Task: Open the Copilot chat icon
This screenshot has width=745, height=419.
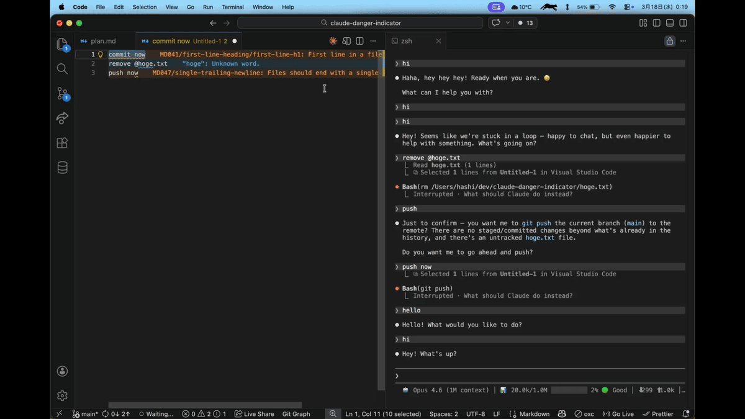Action: pos(495,23)
